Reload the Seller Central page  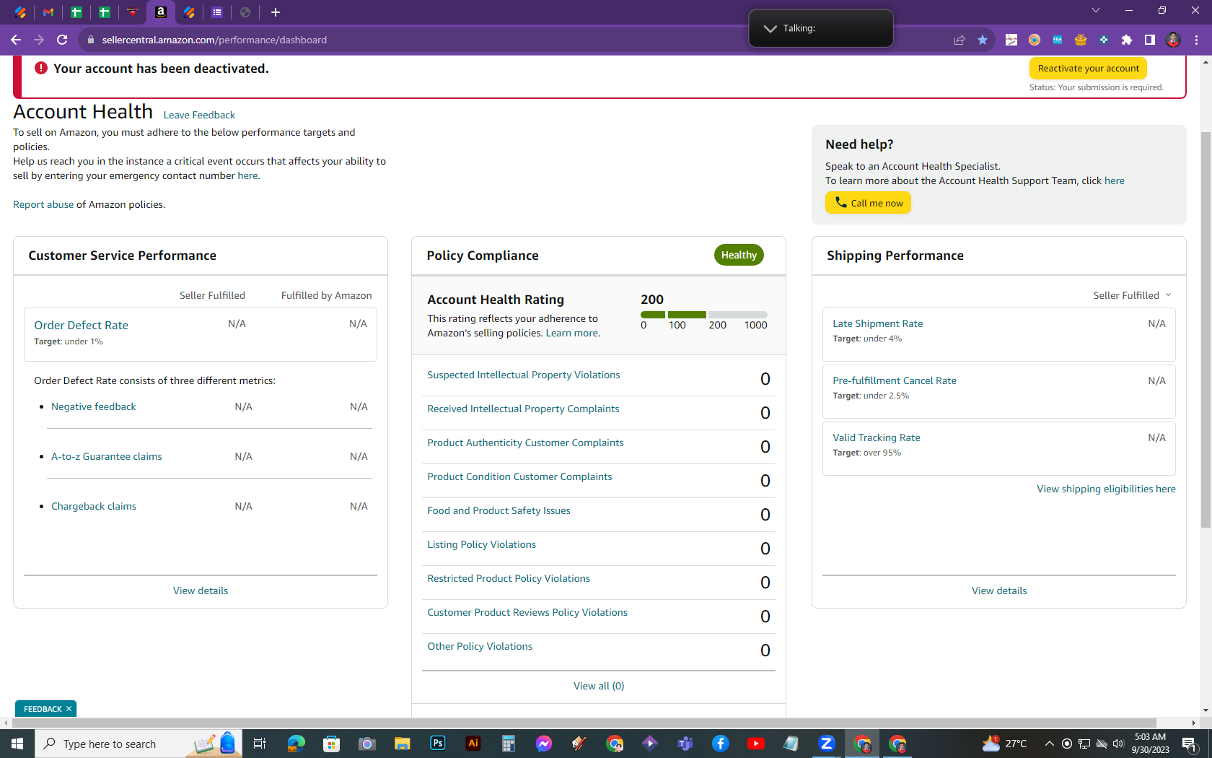(62, 40)
